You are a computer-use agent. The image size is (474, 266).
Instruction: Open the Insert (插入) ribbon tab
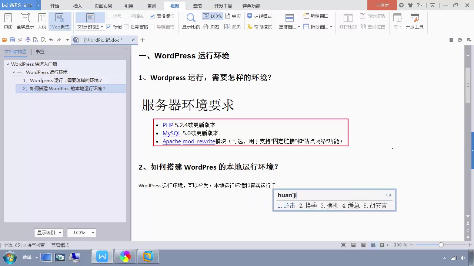(x=78, y=6)
